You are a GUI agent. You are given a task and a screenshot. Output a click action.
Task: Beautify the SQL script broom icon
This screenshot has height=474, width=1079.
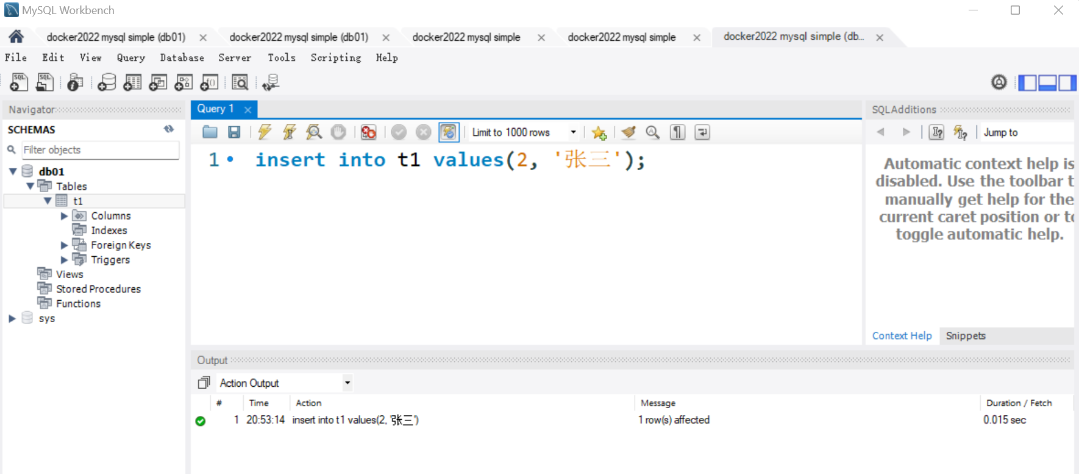(x=629, y=132)
